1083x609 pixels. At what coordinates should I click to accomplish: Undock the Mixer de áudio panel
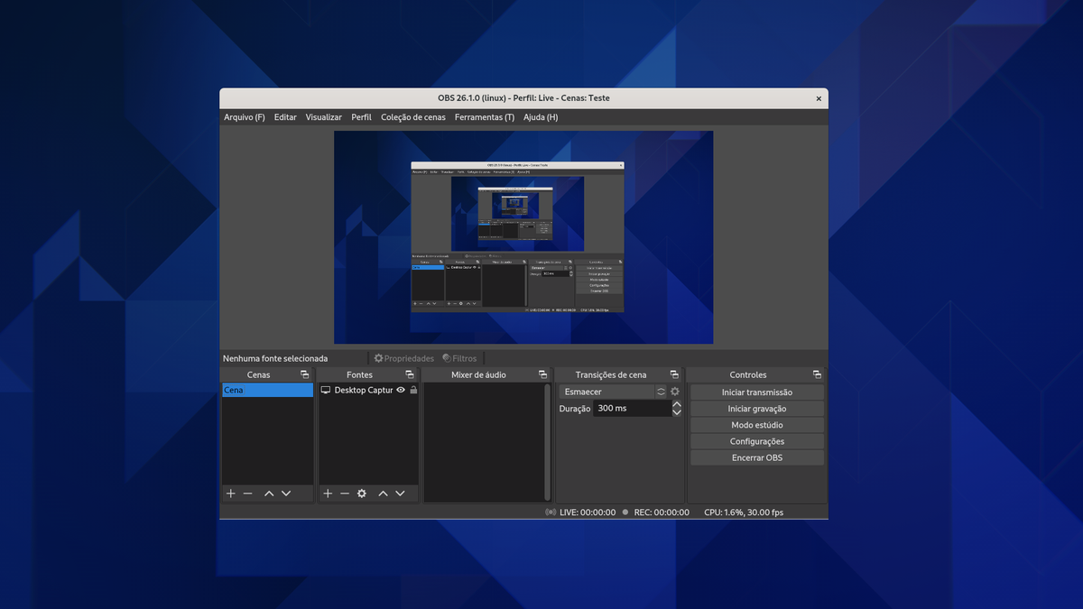point(542,374)
